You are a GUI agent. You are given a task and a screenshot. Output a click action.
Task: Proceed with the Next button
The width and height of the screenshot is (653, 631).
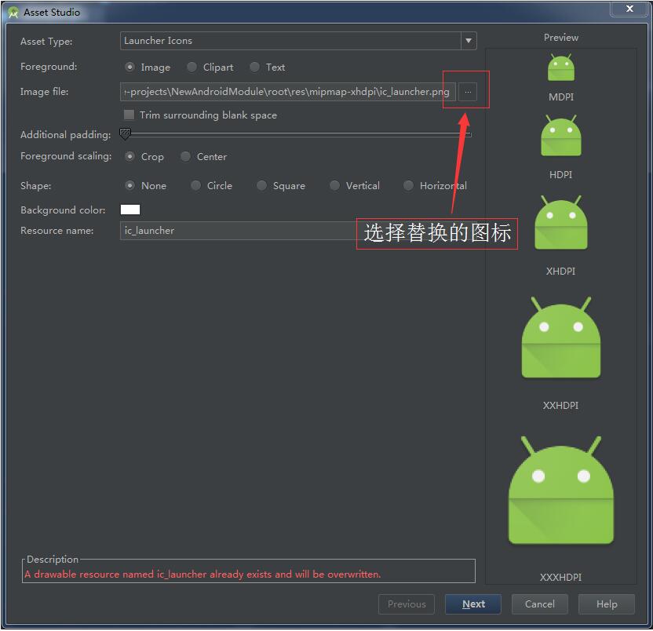(473, 604)
